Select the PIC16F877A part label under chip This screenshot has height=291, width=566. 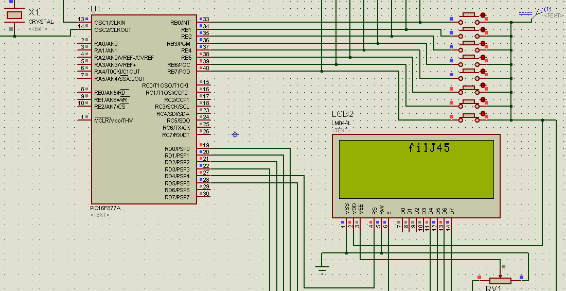[x=105, y=209]
